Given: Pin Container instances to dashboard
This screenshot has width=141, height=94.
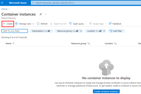Looking at the screenshot, I should point(41,14).
